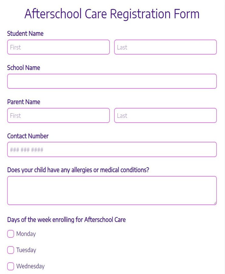Image resolution: width=225 pixels, height=274 pixels.
Task: Enable the Tuesday checkbox
Action: point(11,250)
